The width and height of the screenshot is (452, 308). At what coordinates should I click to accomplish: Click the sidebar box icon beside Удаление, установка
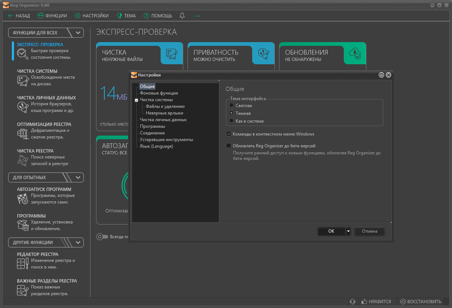point(23,225)
